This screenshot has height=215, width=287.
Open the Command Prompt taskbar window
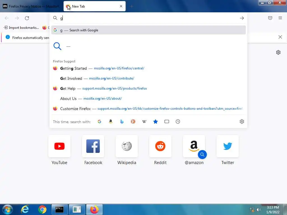pyautogui.click(x=59, y=209)
